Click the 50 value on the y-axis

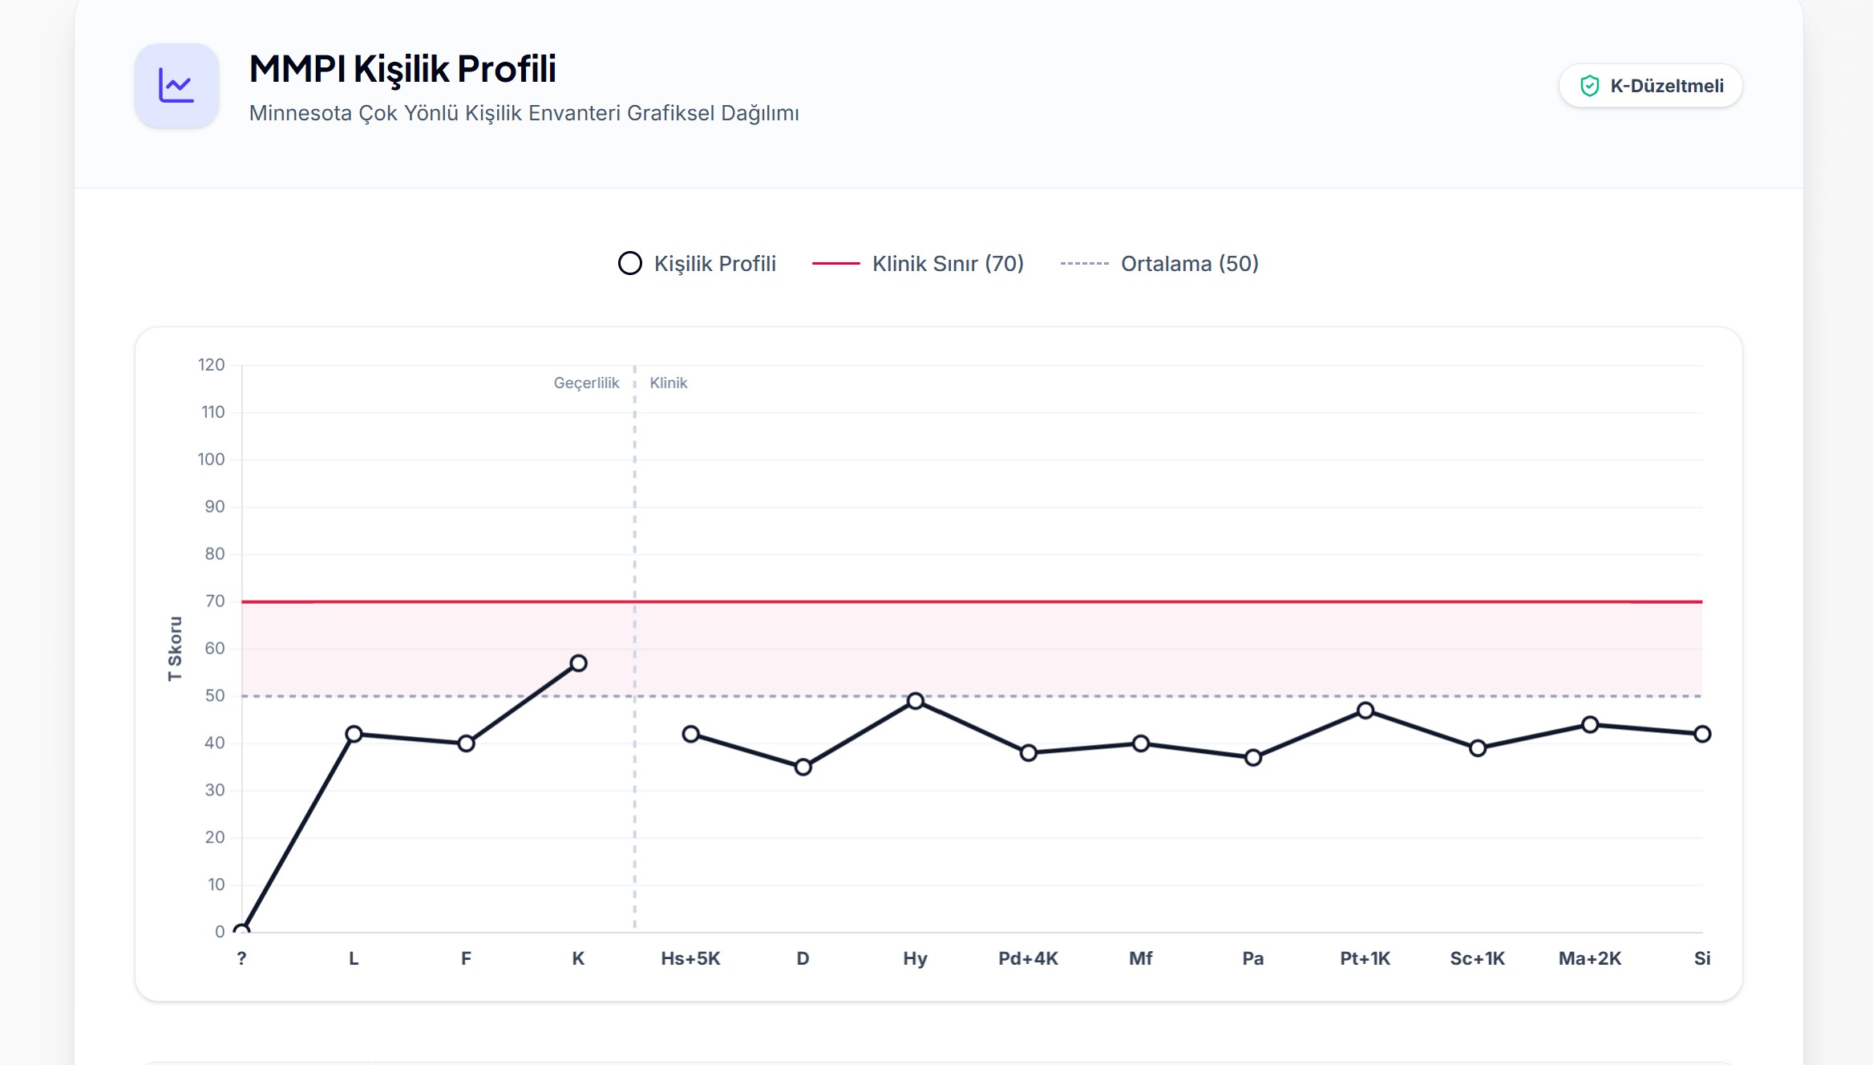coord(215,696)
